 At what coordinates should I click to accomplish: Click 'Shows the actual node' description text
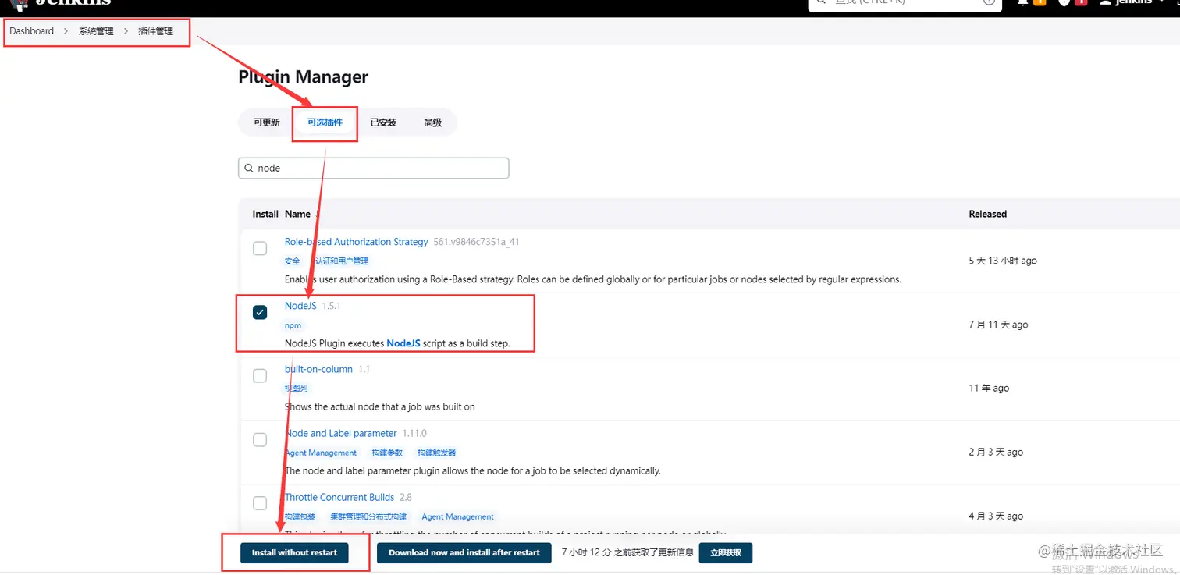(380, 406)
